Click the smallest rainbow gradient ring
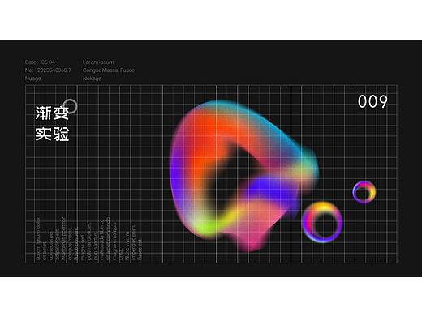 pos(364,192)
